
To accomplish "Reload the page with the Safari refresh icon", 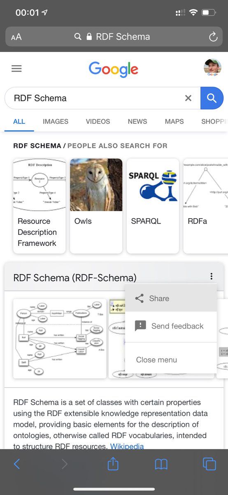I will [213, 37].
